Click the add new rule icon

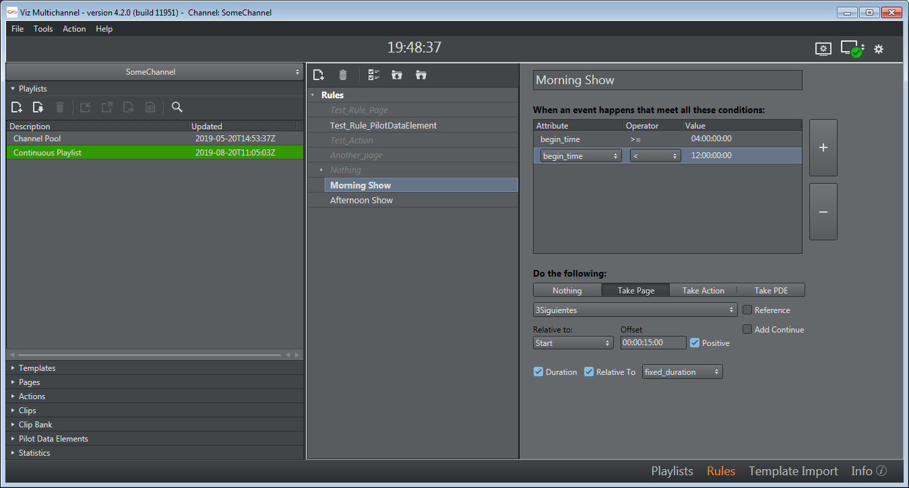point(319,75)
